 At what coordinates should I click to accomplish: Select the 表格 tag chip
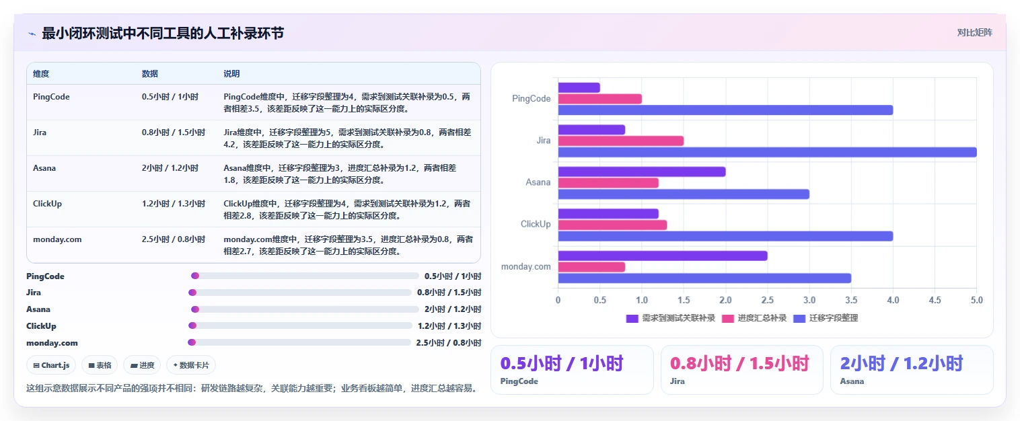(x=100, y=365)
